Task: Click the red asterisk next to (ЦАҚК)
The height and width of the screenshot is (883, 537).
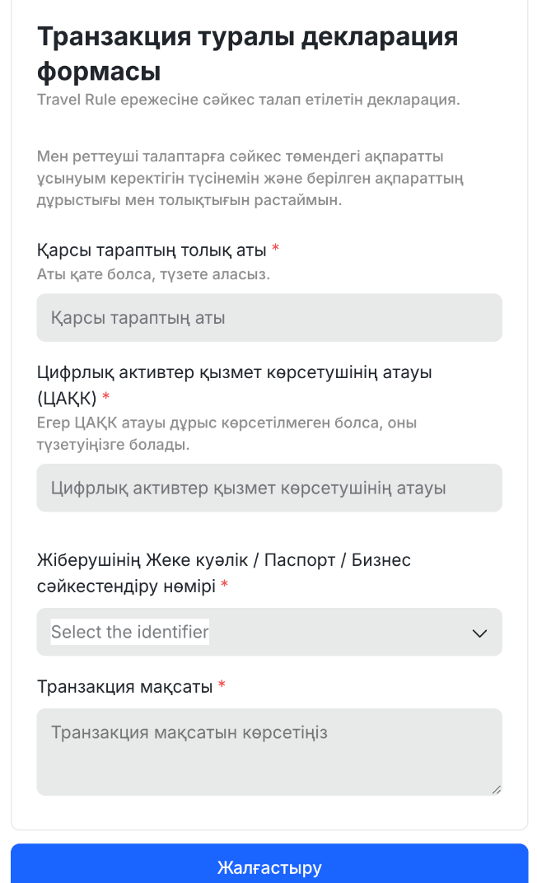Action: [x=106, y=399]
